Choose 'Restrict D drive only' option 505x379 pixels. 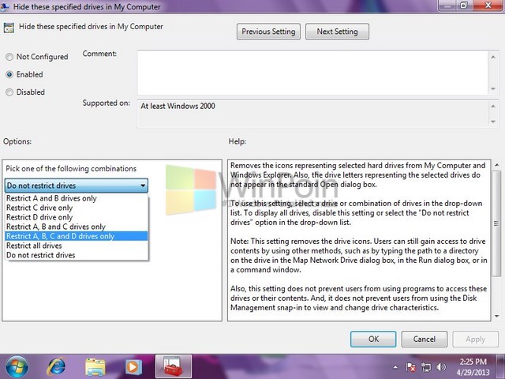(x=77, y=217)
